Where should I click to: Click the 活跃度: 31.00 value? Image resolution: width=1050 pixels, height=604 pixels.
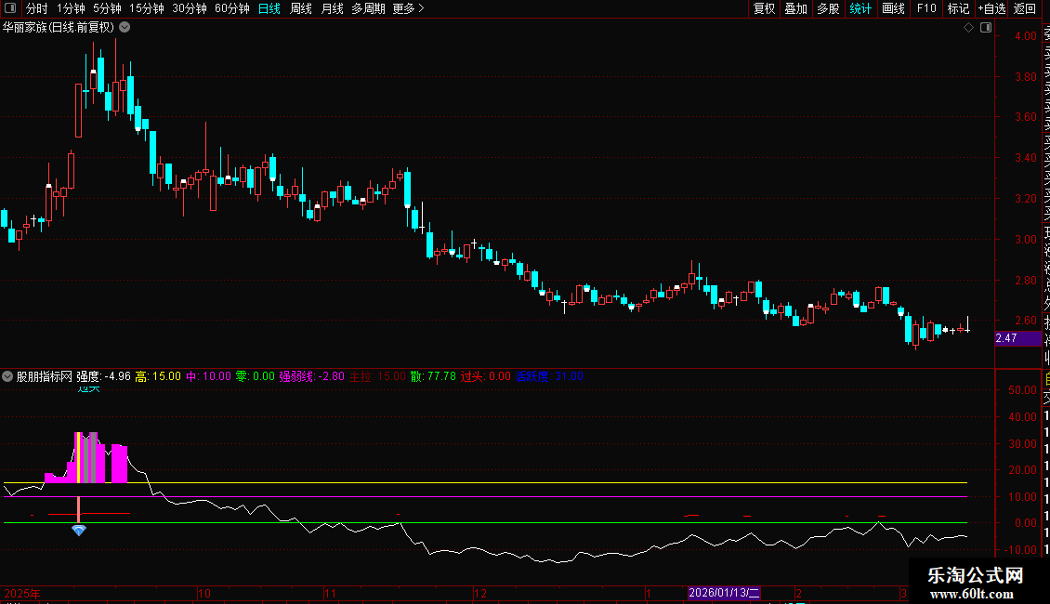[549, 376]
